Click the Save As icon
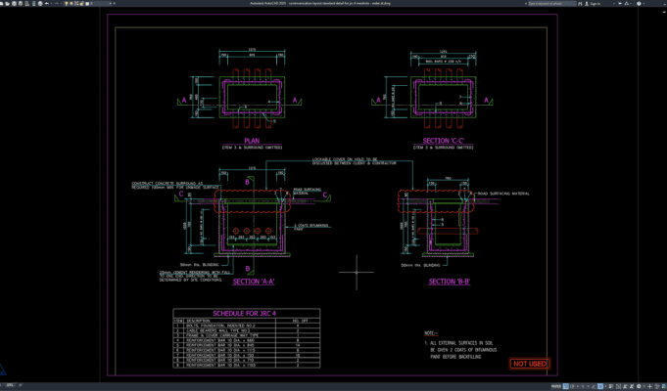Screen dimensions: 667x391 [21, 3]
